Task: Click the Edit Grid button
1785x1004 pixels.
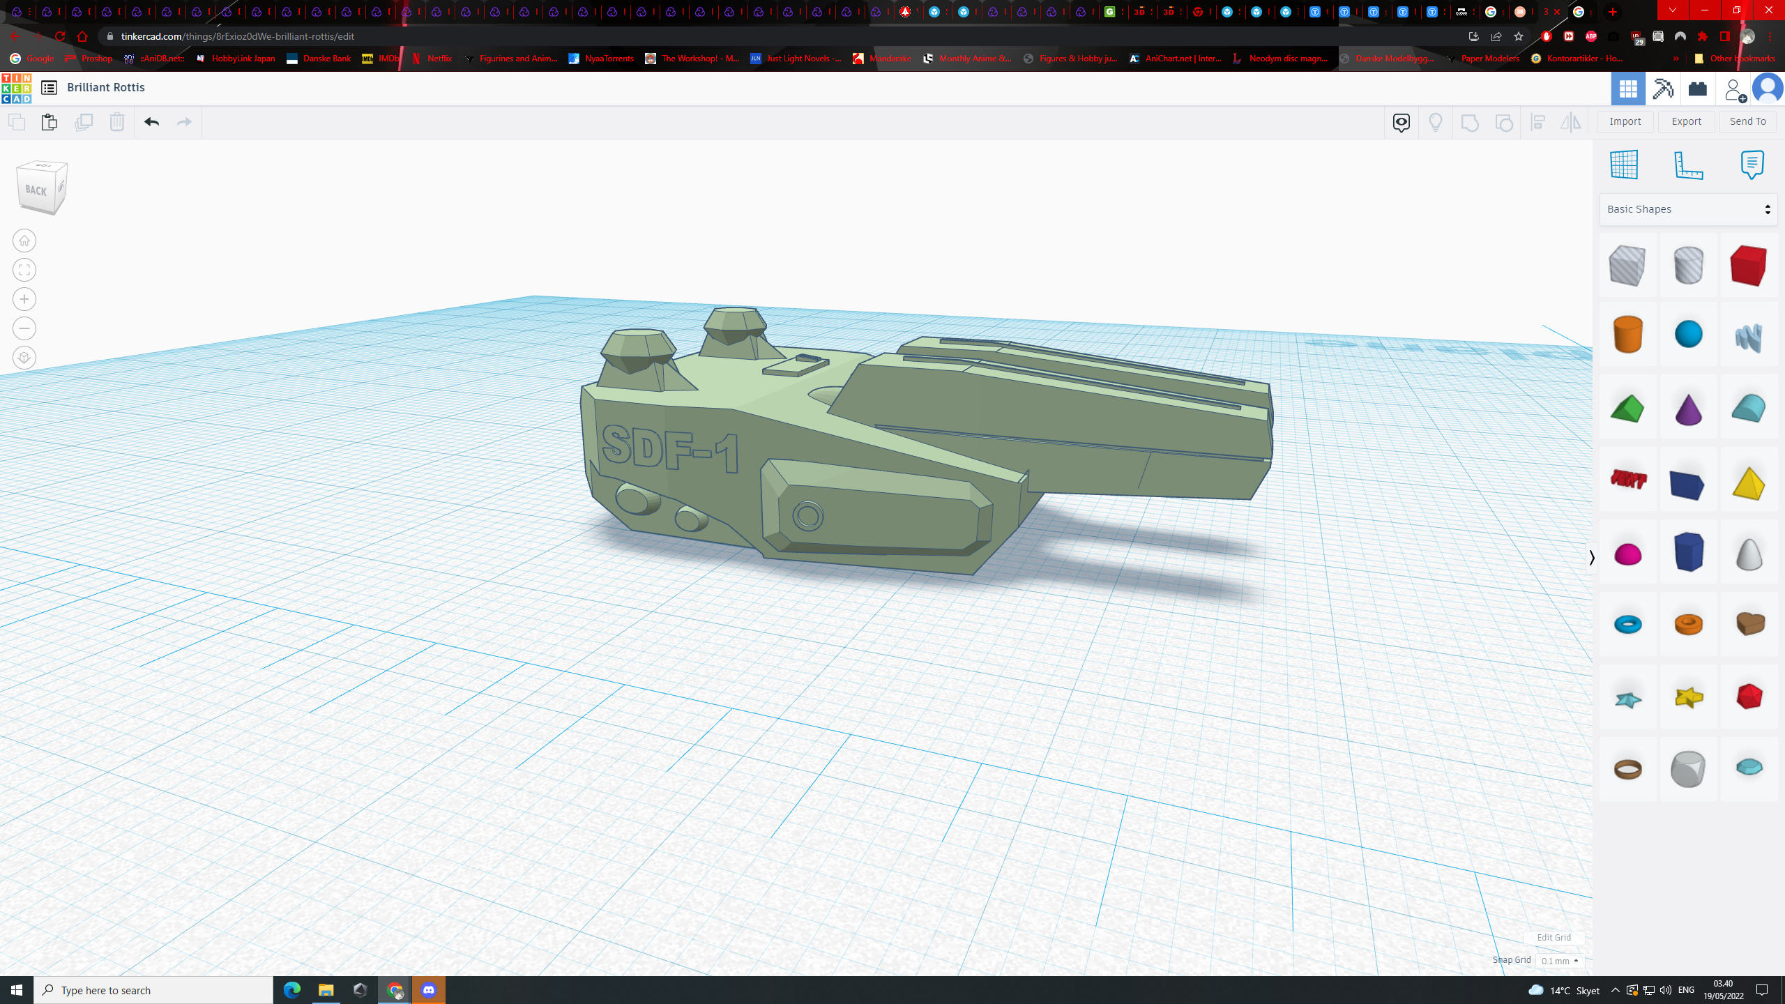Action: click(x=1554, y=937)
